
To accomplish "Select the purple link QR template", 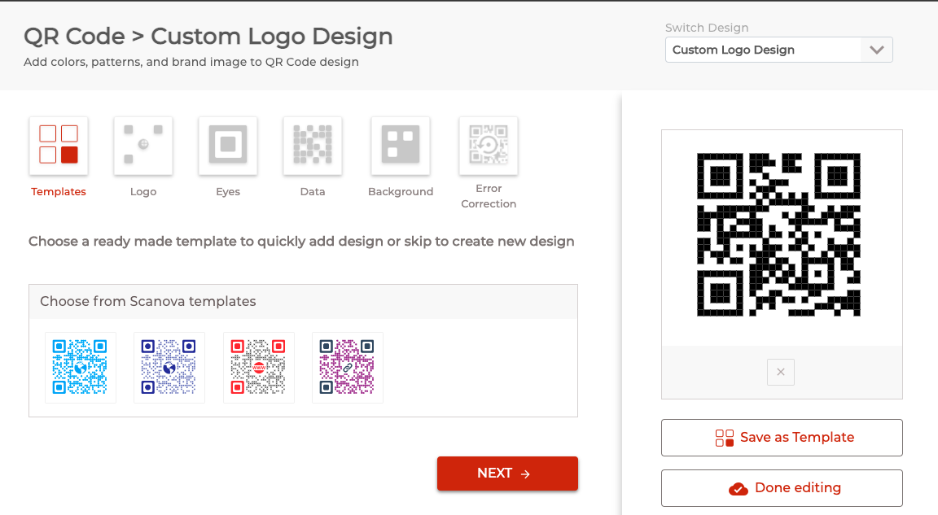I will point(347,367).
